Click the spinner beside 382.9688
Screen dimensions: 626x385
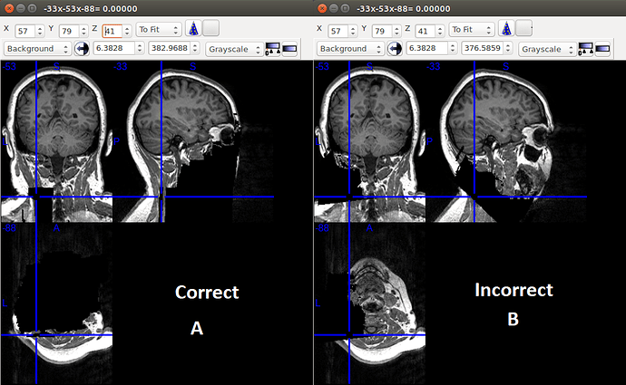(195, 48)
